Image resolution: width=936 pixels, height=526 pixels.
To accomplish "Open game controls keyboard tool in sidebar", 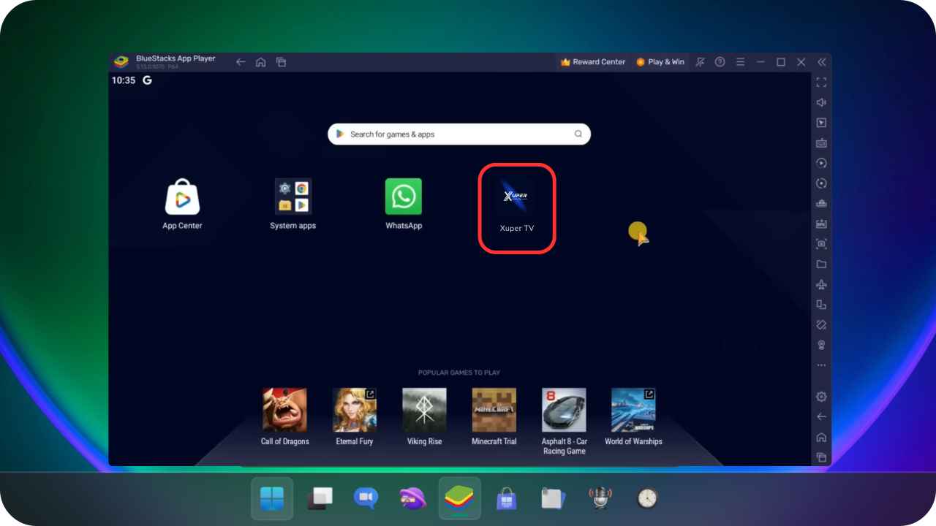I will click(820, 143).
